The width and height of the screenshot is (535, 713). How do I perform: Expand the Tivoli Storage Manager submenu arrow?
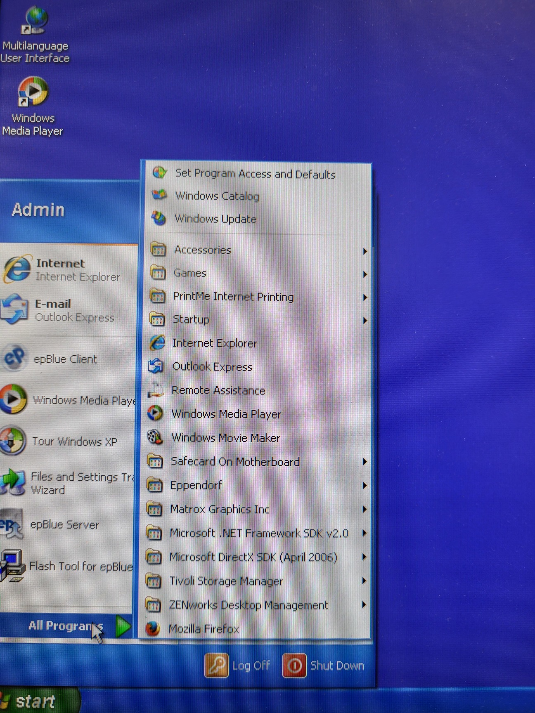click(x=364, y=581)
